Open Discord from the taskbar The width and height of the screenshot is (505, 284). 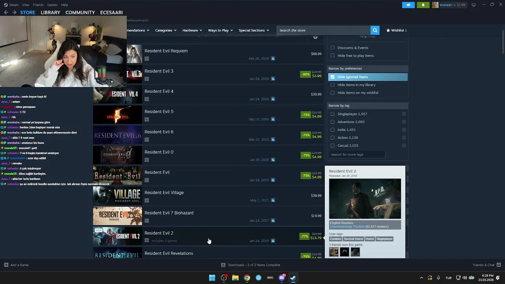click(282, 278)
